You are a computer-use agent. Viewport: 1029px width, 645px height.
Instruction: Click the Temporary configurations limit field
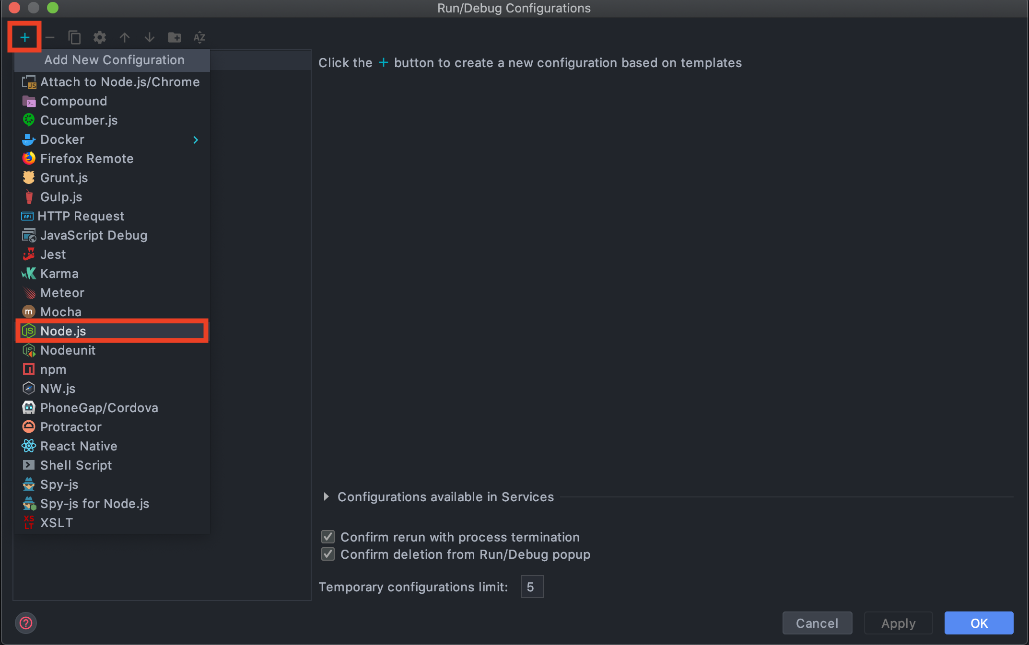tap(532, 587)
